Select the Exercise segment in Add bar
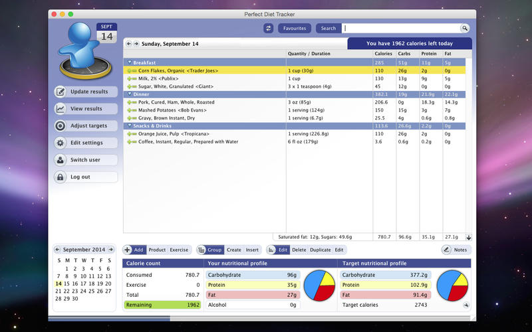Screen dimensions: 532x332 (179, 250)
